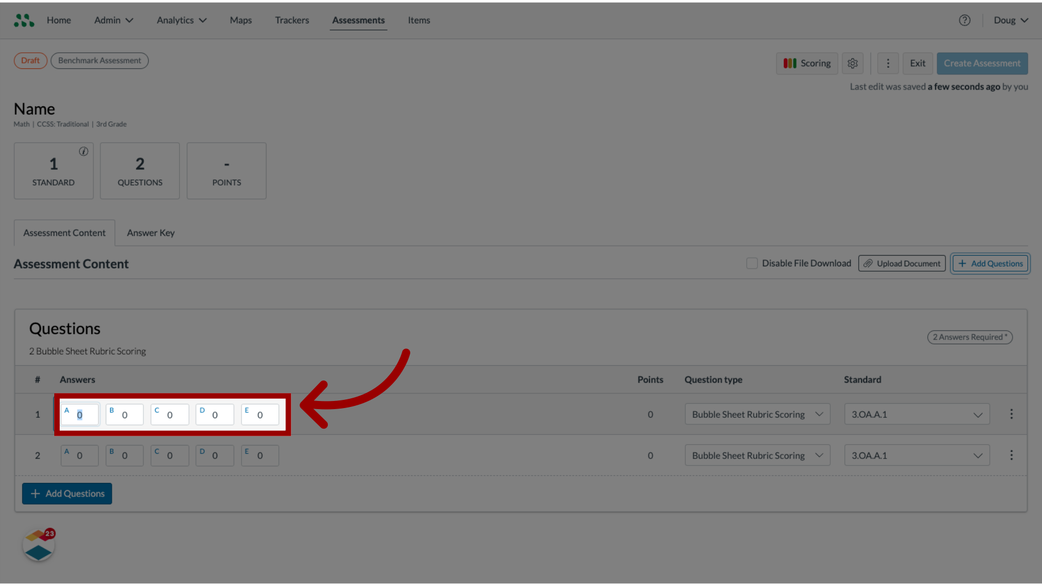Click question 2 answer C field
This screenshot has height=586, width=1042.
(x=170, y=455)
